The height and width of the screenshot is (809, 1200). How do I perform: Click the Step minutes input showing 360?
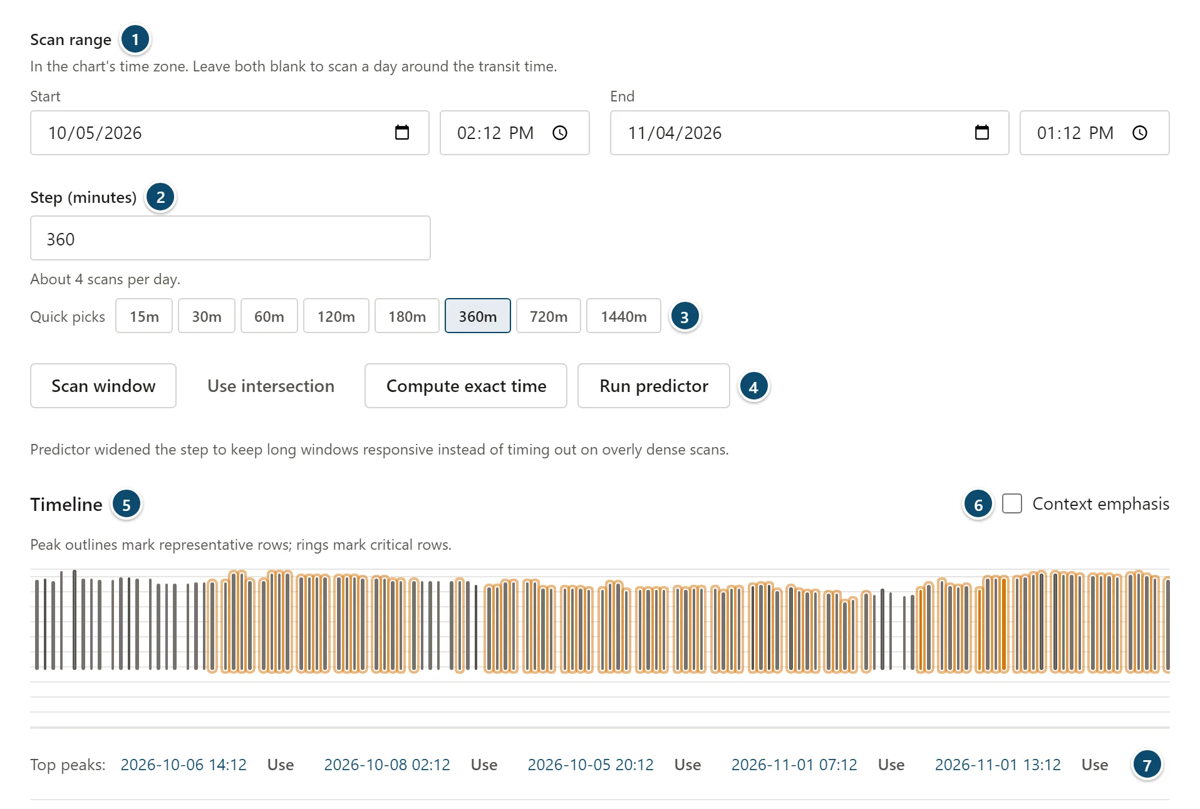pyautogui.click(x=230, y=238)
